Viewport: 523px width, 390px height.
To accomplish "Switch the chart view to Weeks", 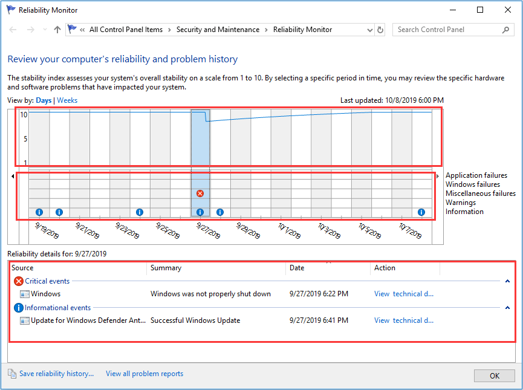I will pyautogui.click(x=67, y=100).
